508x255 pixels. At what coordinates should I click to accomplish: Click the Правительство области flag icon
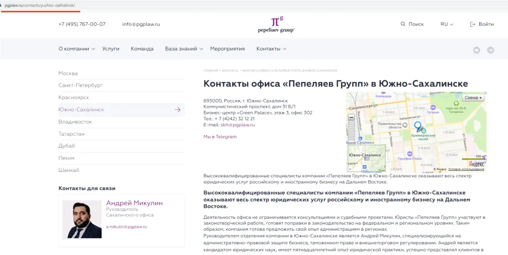405,125
